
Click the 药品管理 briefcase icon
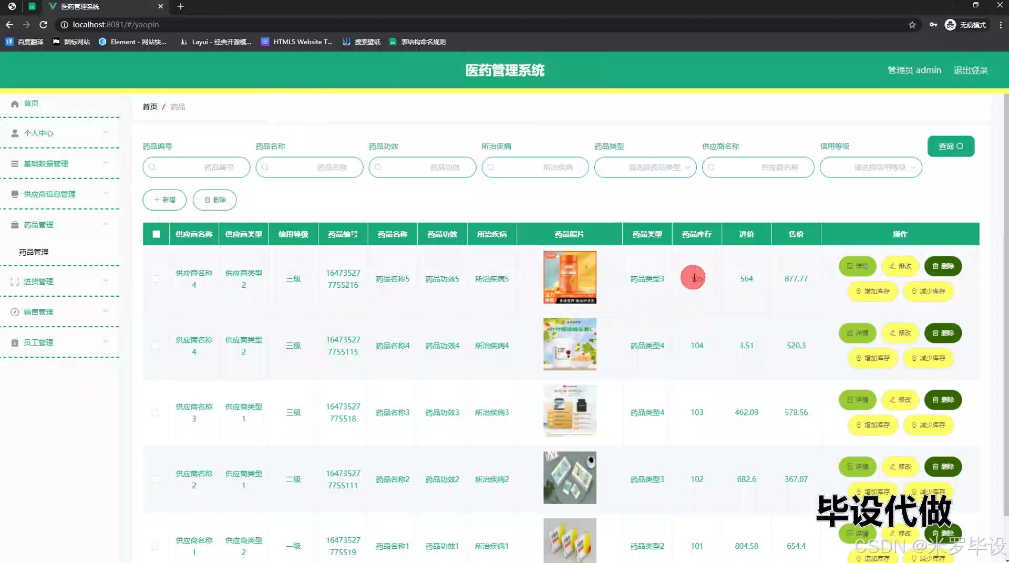[15, 225]
